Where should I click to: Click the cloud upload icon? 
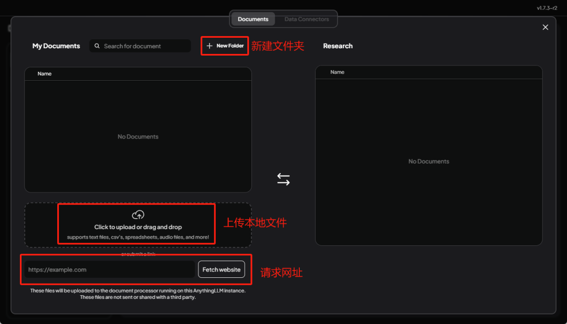tap(138, 215)
